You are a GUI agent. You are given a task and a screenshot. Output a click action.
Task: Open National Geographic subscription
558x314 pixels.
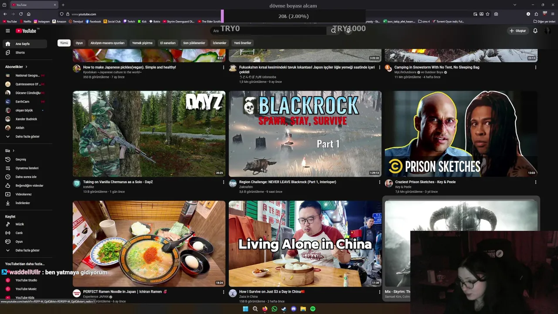25,75
